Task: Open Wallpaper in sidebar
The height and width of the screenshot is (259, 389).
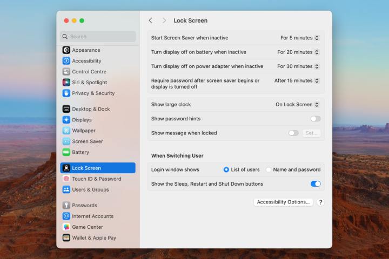Action: (98, 131)
